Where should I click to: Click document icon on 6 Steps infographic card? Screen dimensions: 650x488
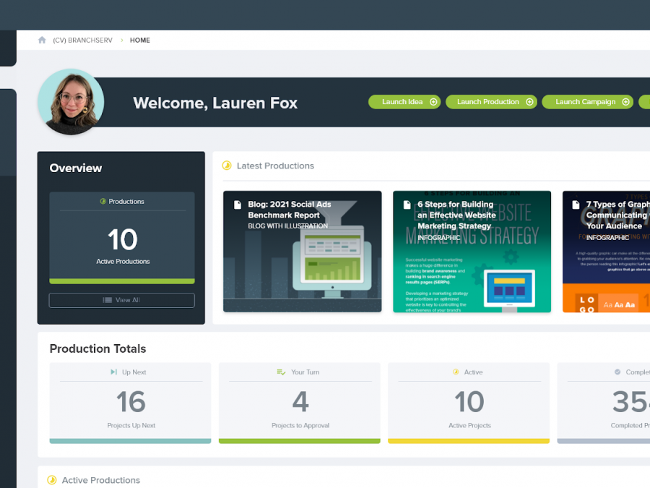tap(407, 205)
